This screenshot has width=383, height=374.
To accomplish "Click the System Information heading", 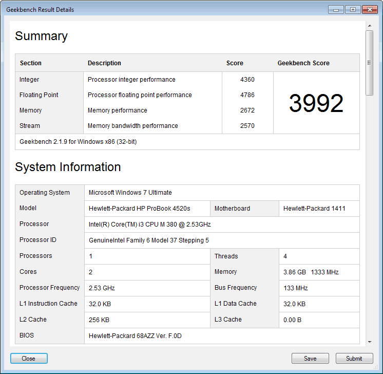I will [x=68, y=167].
